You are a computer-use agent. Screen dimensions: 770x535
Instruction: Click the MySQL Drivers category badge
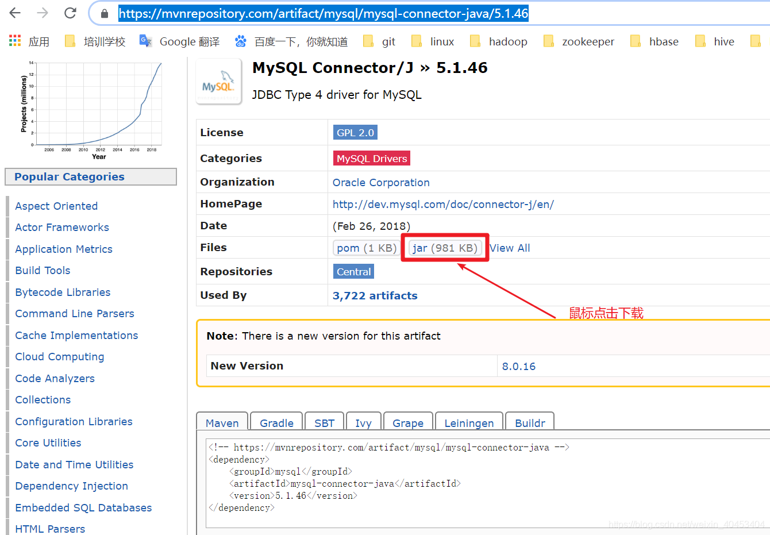(372, 158)
